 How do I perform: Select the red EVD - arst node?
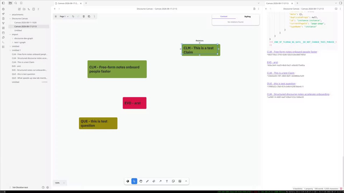[135, 103]
